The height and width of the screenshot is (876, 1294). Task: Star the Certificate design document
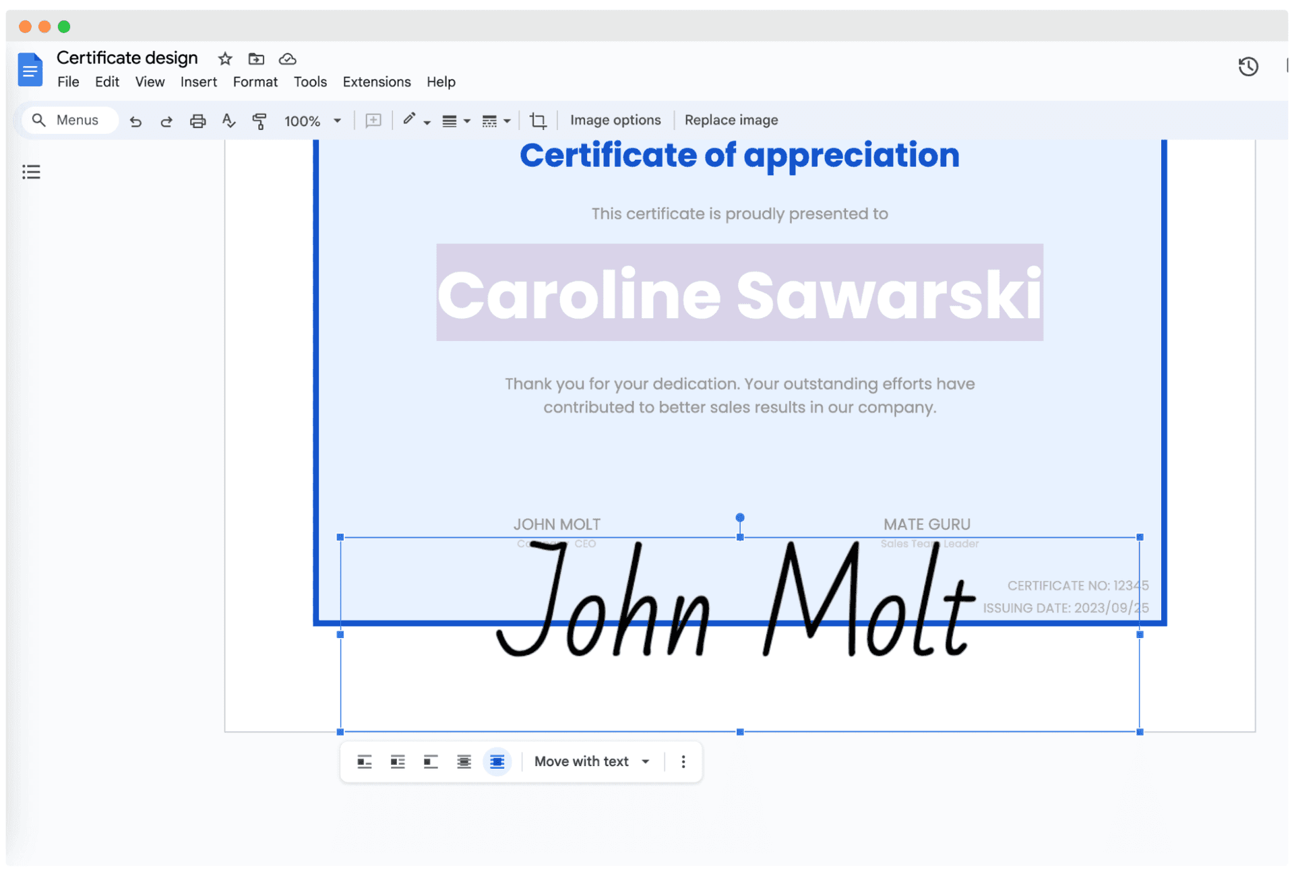(225, 59)
